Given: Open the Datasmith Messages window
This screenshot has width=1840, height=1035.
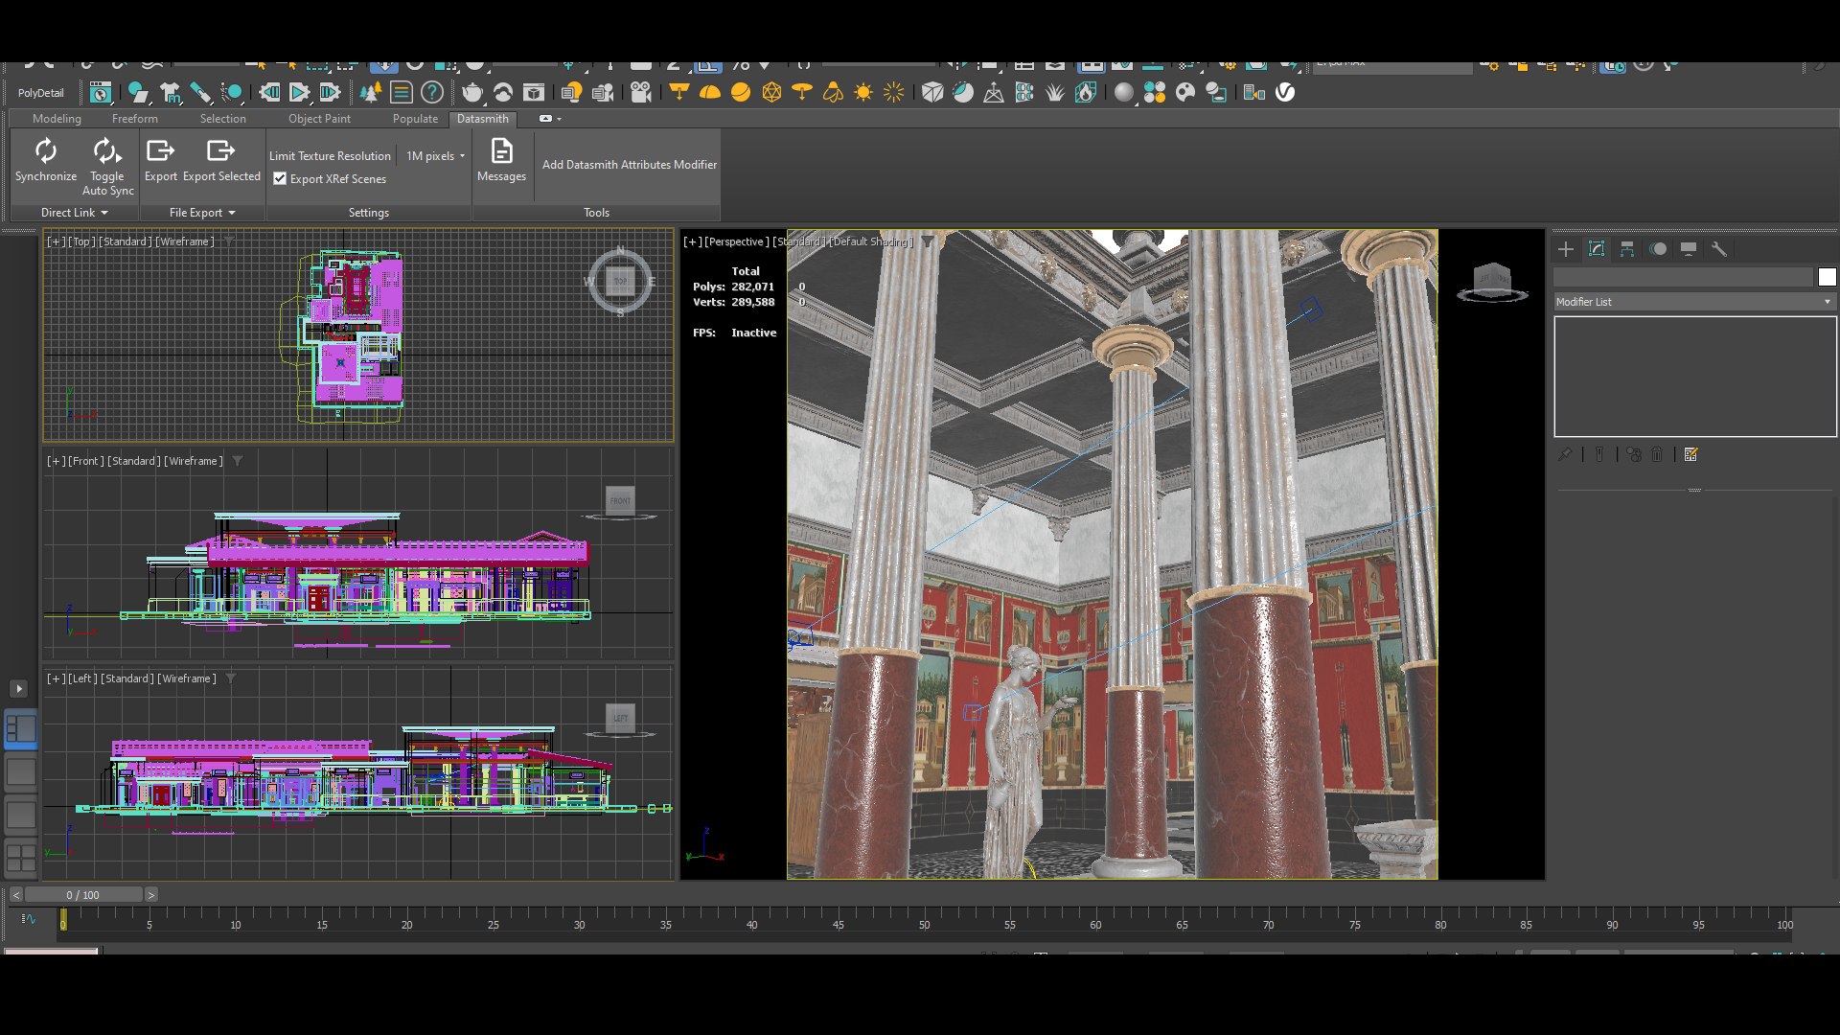Looking at the screenshot, I should [501, 159].
